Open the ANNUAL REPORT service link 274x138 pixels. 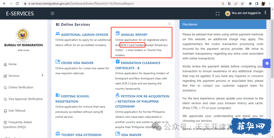134,35
